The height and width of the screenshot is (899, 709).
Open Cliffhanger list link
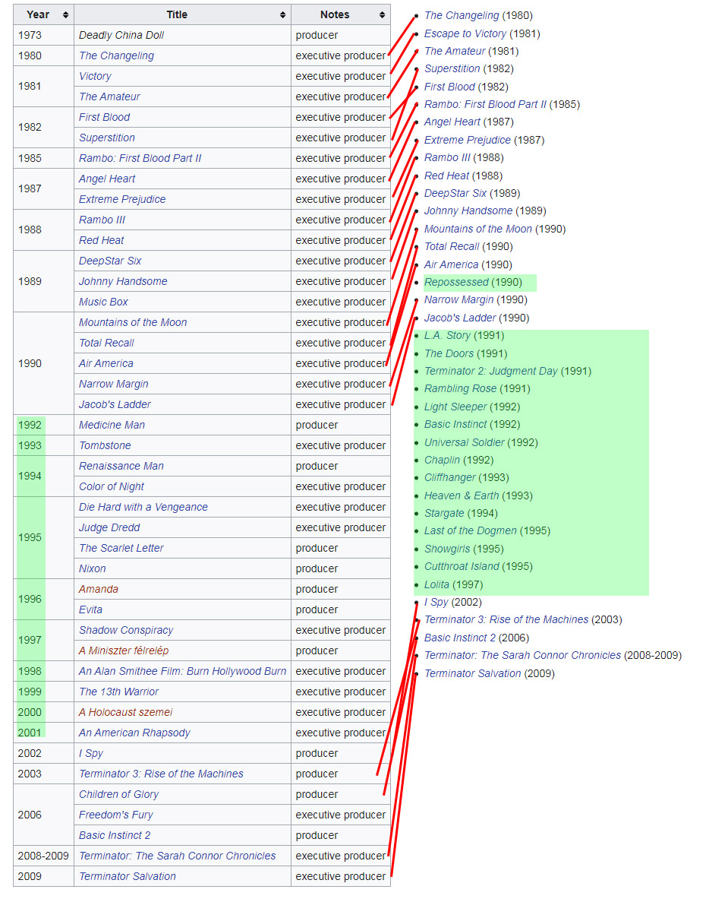coord(449,477)
